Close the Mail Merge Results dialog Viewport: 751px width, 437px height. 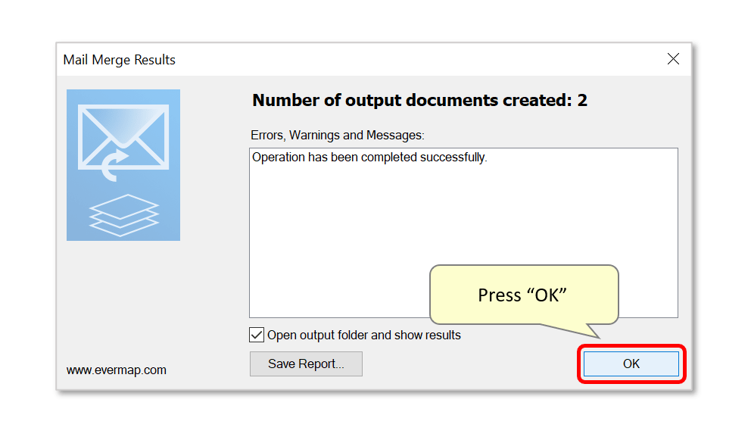[673, 59]
